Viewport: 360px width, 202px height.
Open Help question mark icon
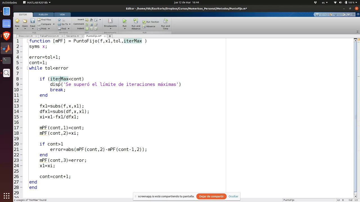pos(349,15)
